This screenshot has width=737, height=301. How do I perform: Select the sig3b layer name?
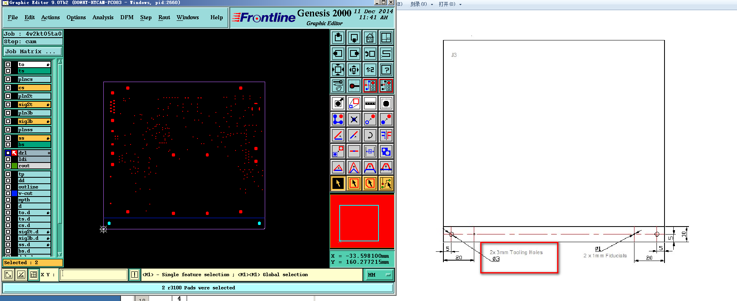[34, 121]
